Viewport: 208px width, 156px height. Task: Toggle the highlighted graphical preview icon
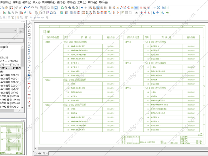(x=56, y=8)
